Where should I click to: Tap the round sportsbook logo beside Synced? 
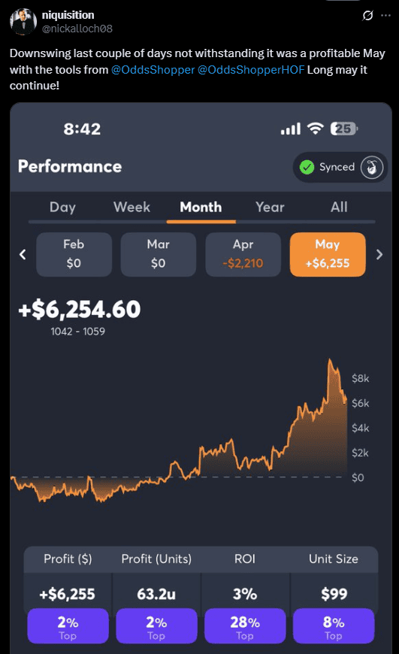pos(372,167)
